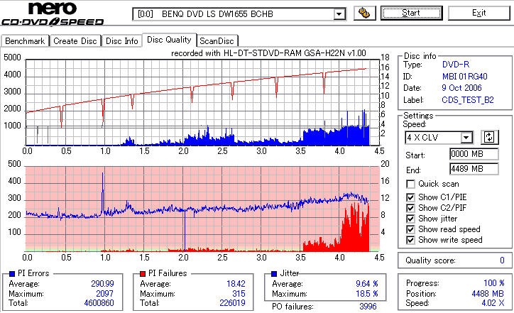Click PI Failures maximum value 315
Image resolution: width=514 pixels, height=313 pixels.
point(239,294)
